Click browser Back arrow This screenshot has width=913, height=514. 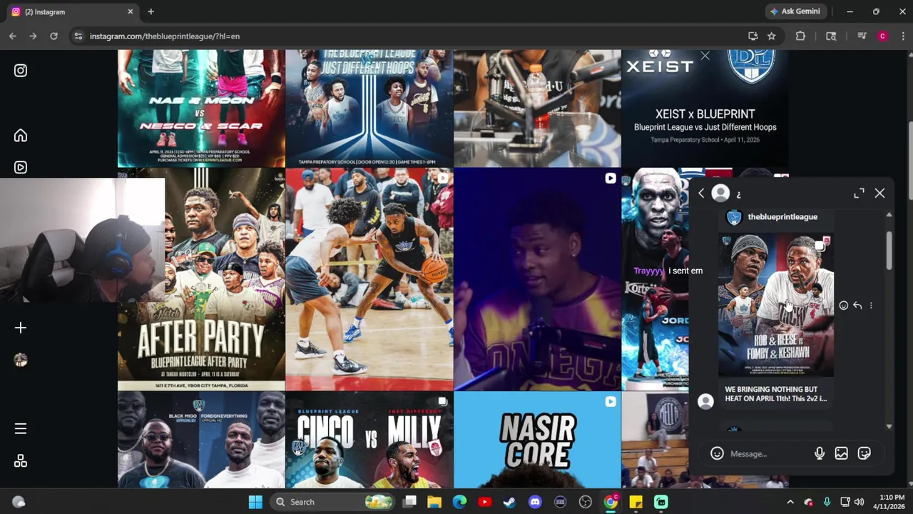[13, 36]
